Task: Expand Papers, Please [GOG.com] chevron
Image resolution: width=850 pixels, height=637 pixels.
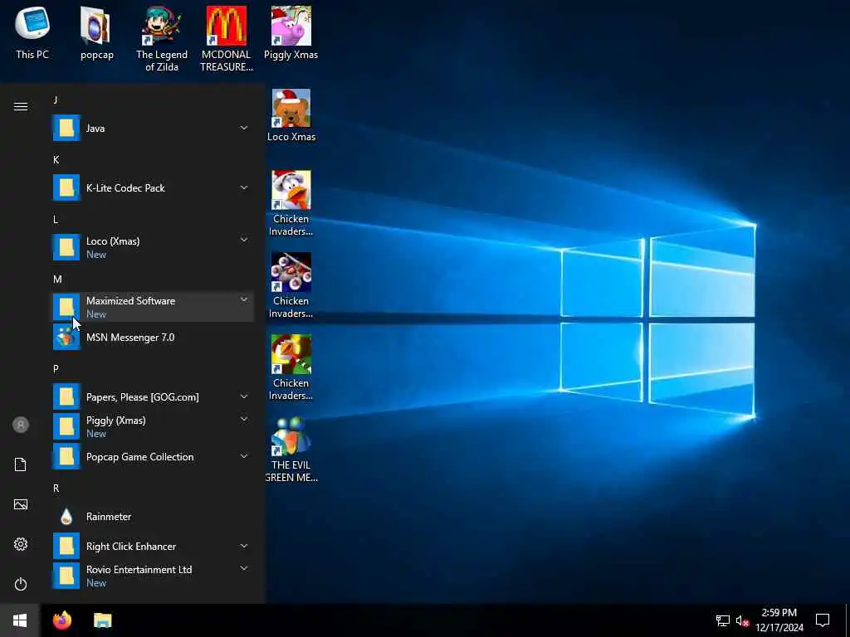Action: (x=244, y=396)
